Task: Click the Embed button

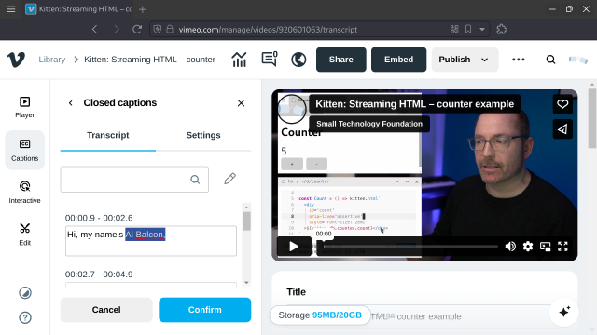Action: pyautogui.click(x=398, y=60)
